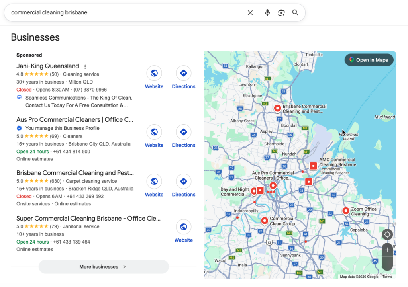The height and width of the screenshot is (287, 408).
Task: Click the phone number +61 434 814 500
Action: [x=72, y=152]
